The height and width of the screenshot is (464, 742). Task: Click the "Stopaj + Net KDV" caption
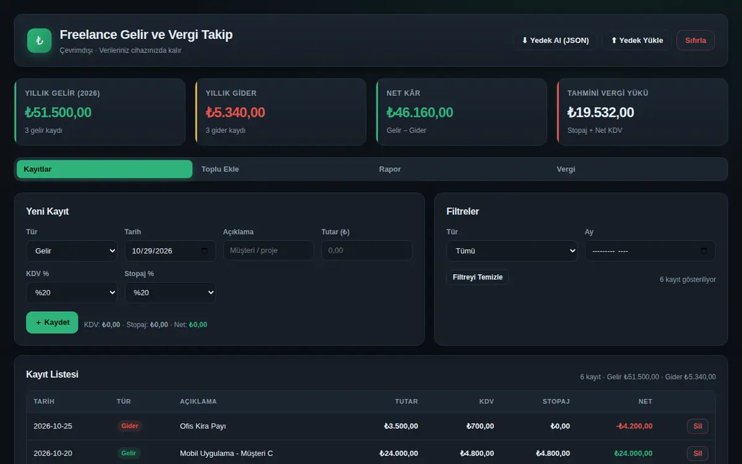(595, 131)
